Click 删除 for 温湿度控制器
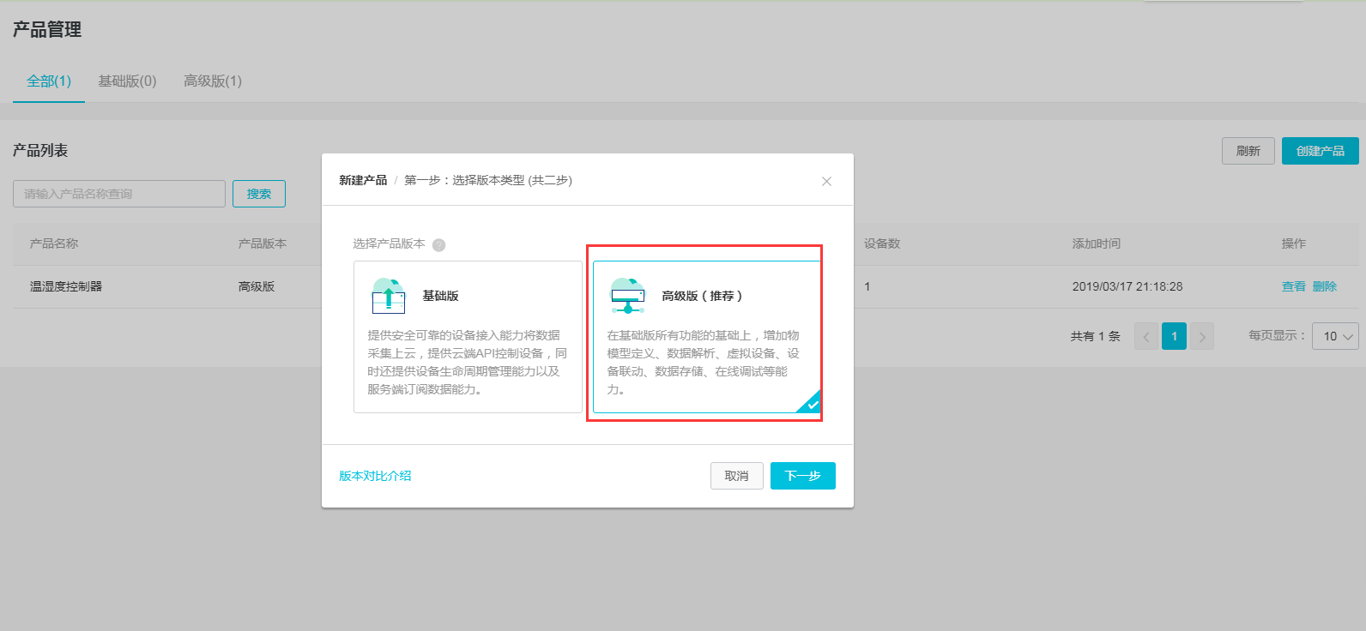The width and height of the screenshot is (1366, 631). (1325, 286)
